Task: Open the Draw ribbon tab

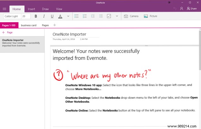Action: 45,9
